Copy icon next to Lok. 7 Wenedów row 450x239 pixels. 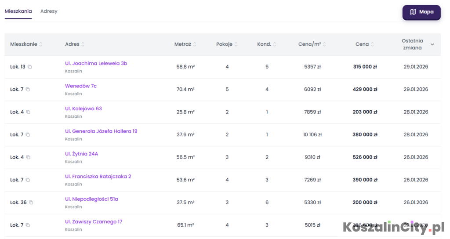tap(28, 90)
